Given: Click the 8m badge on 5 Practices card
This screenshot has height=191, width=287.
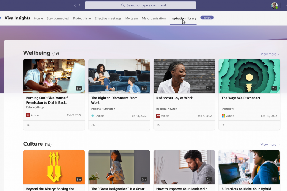Looking at the screenshot, I should (274, 179).
